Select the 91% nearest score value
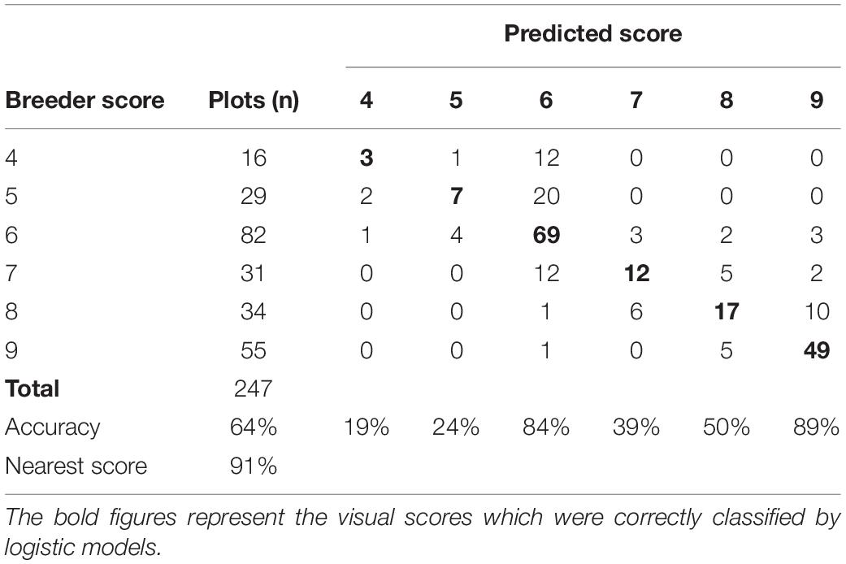 pyautogui.click(x=253, y=466)
